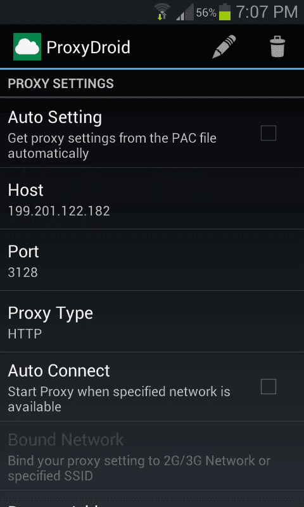This screenshot has height=507, width=304.
Task: Tap the Wi-Fi status icon
Action: pos(162,12)
